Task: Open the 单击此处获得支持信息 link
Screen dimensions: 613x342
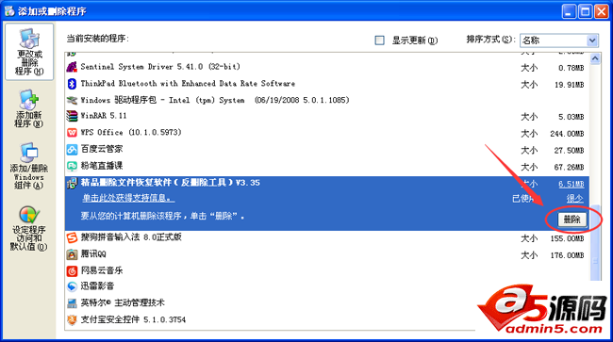Action: (128, 199)
